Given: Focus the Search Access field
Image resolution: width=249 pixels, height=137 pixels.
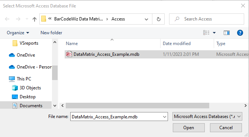Looking at the screenshot, I should coord(207,19).
